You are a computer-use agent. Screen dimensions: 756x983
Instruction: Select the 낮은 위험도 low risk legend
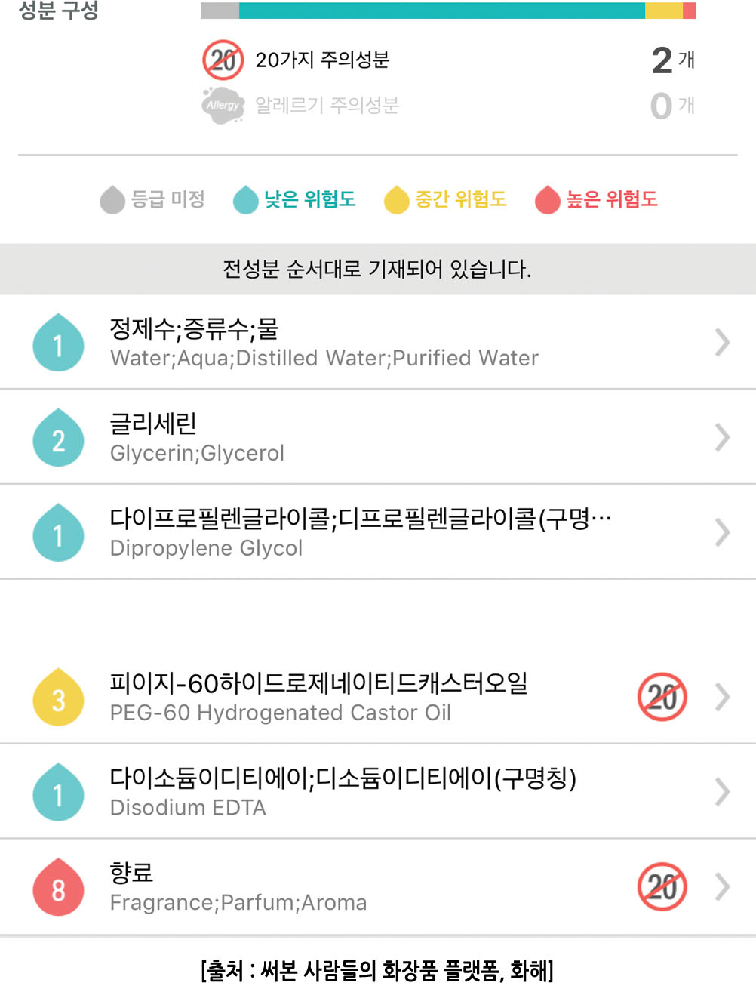294,199
